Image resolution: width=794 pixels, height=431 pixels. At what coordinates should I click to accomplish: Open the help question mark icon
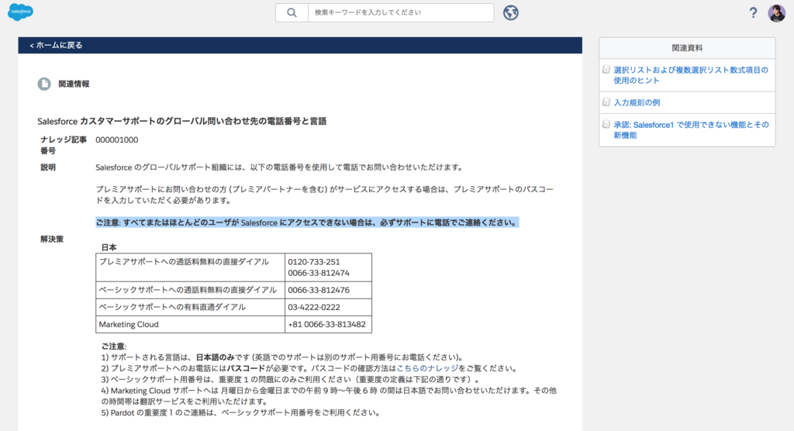point(753,12)
